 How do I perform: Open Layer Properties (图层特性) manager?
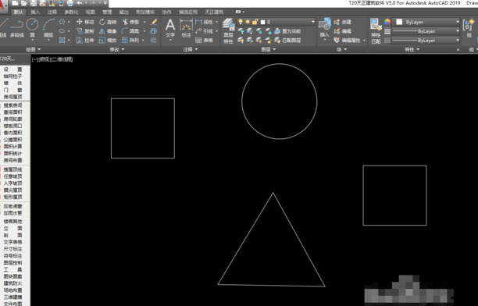(x=228, y=30)
